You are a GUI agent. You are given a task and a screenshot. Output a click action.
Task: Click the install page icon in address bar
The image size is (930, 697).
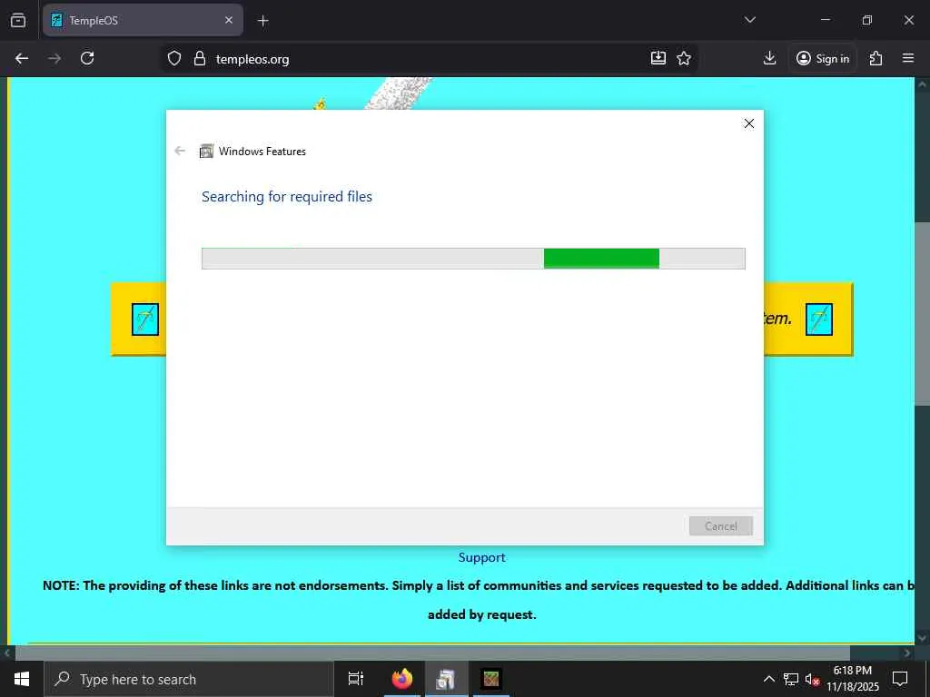[658, 58]
